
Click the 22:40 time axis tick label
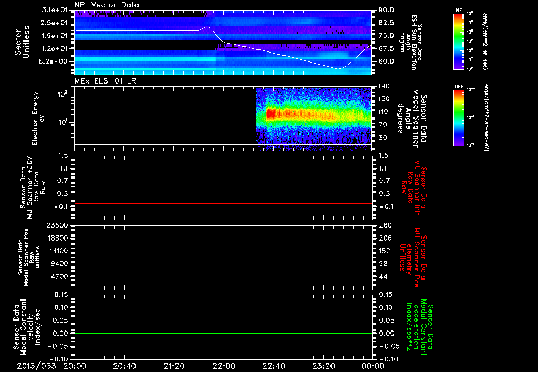[x=273, y=366]
